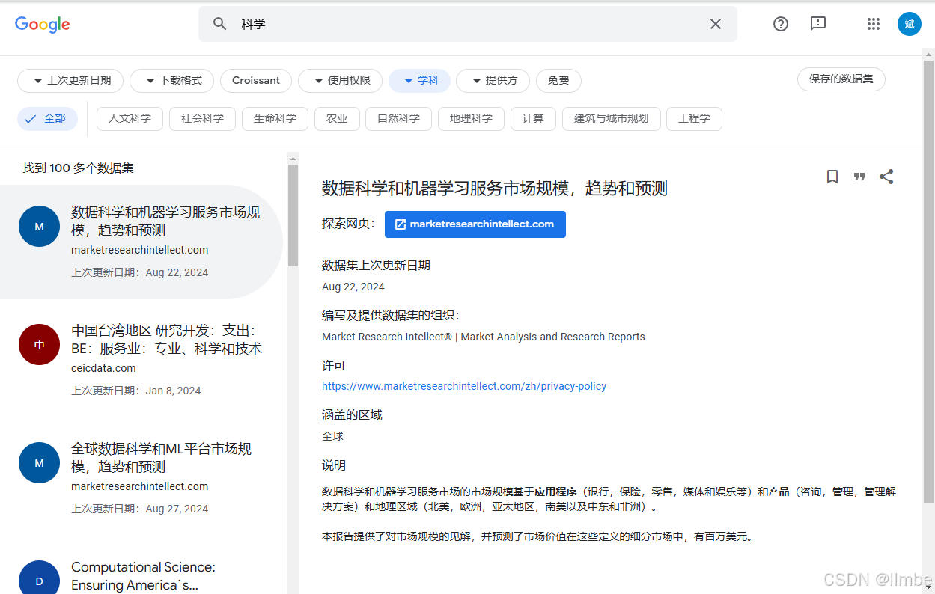This screenshot has width=935, height=594.
Task: Click the detail date Aug 22, 2024
Action: (x=353, y=287)
